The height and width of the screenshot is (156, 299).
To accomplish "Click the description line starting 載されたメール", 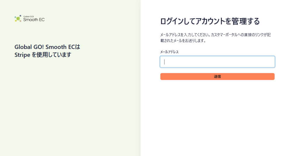I will coord(183,41).
